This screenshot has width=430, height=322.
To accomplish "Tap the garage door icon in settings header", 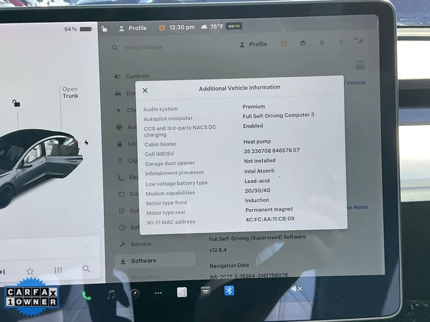I will click(303, 43).
